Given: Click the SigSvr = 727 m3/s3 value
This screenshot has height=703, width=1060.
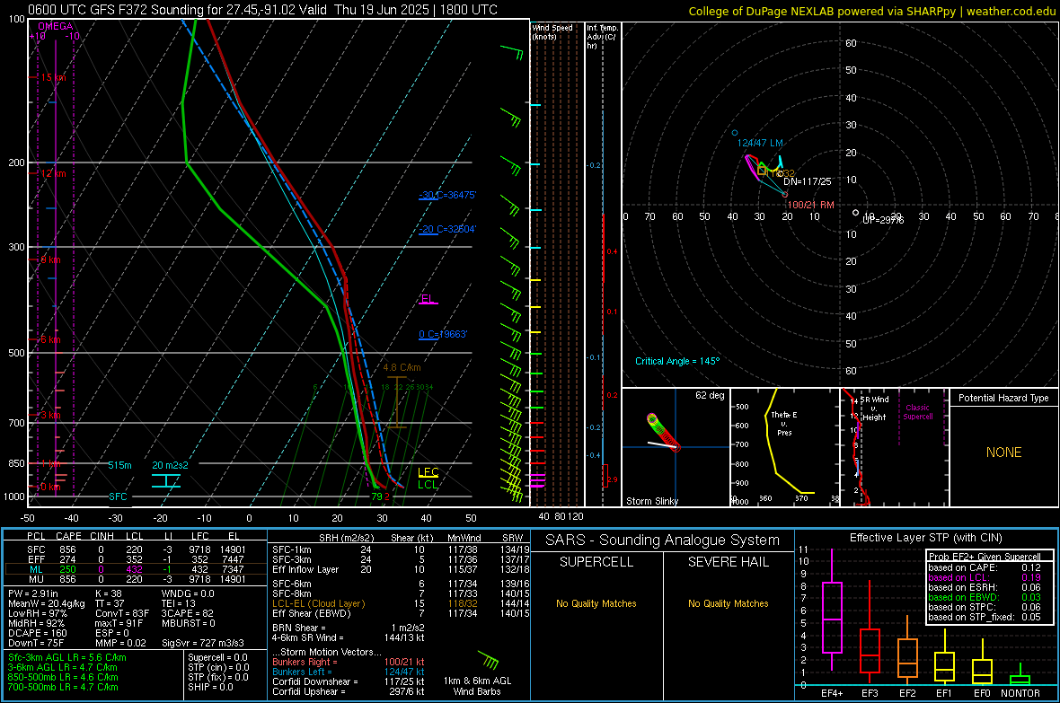Looking at the screenshot, I should pos(203,643).
